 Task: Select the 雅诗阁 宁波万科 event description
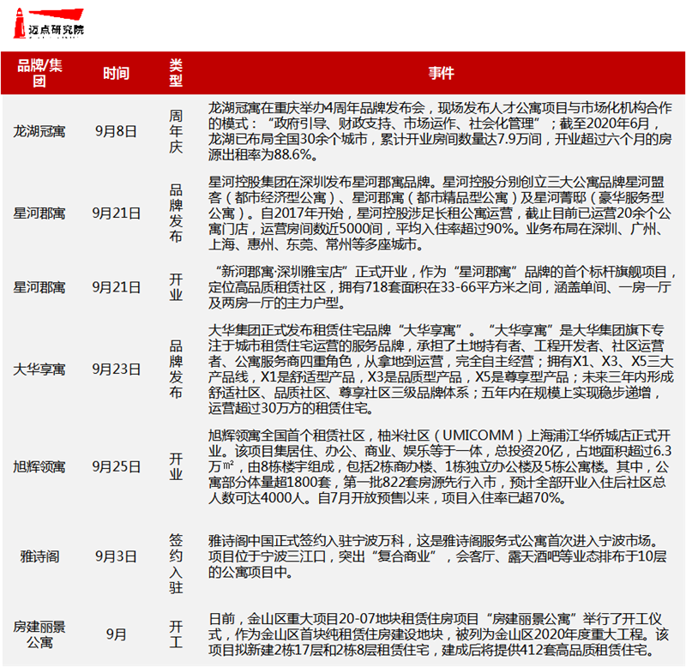(x=441, y=556)
